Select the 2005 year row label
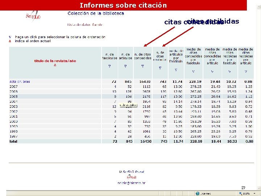This screenshot has width=261, height=196. (x=13, y=97)
